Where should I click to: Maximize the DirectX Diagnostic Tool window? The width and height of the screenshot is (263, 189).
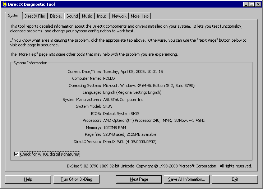pos(252,4)
